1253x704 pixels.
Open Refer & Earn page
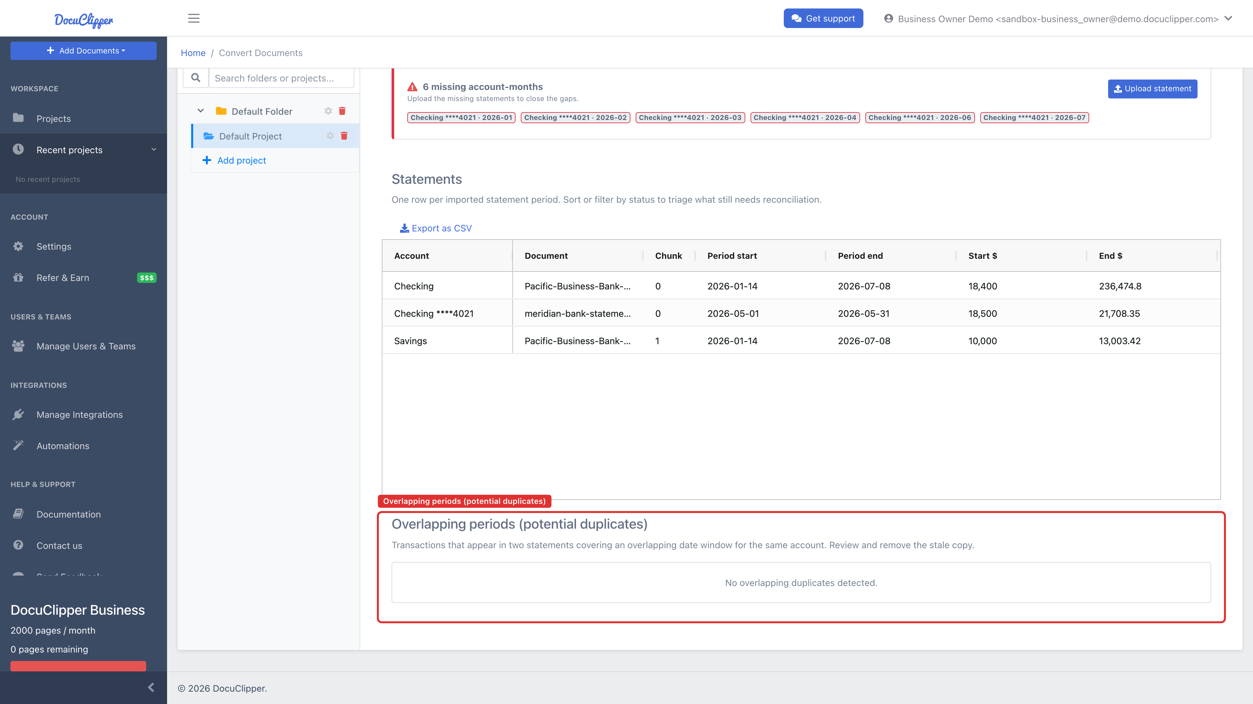click(63, 278)
